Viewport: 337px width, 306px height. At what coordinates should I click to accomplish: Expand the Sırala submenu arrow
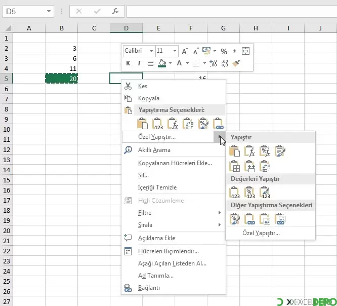pyautogui.click(x=220, y=224)
